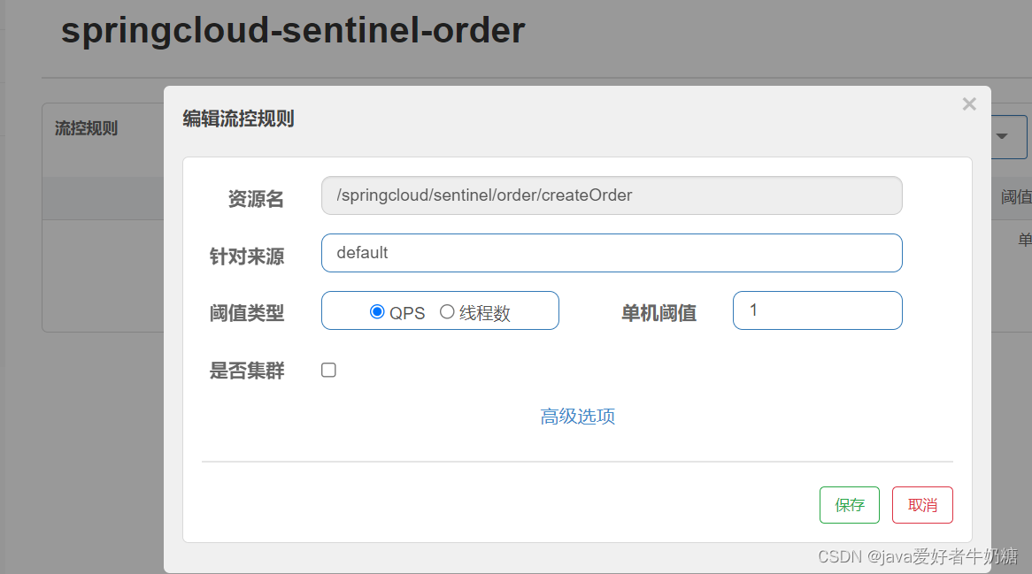
Task: Dismiss the dialog with the × close icon
Action: [969, 103]
